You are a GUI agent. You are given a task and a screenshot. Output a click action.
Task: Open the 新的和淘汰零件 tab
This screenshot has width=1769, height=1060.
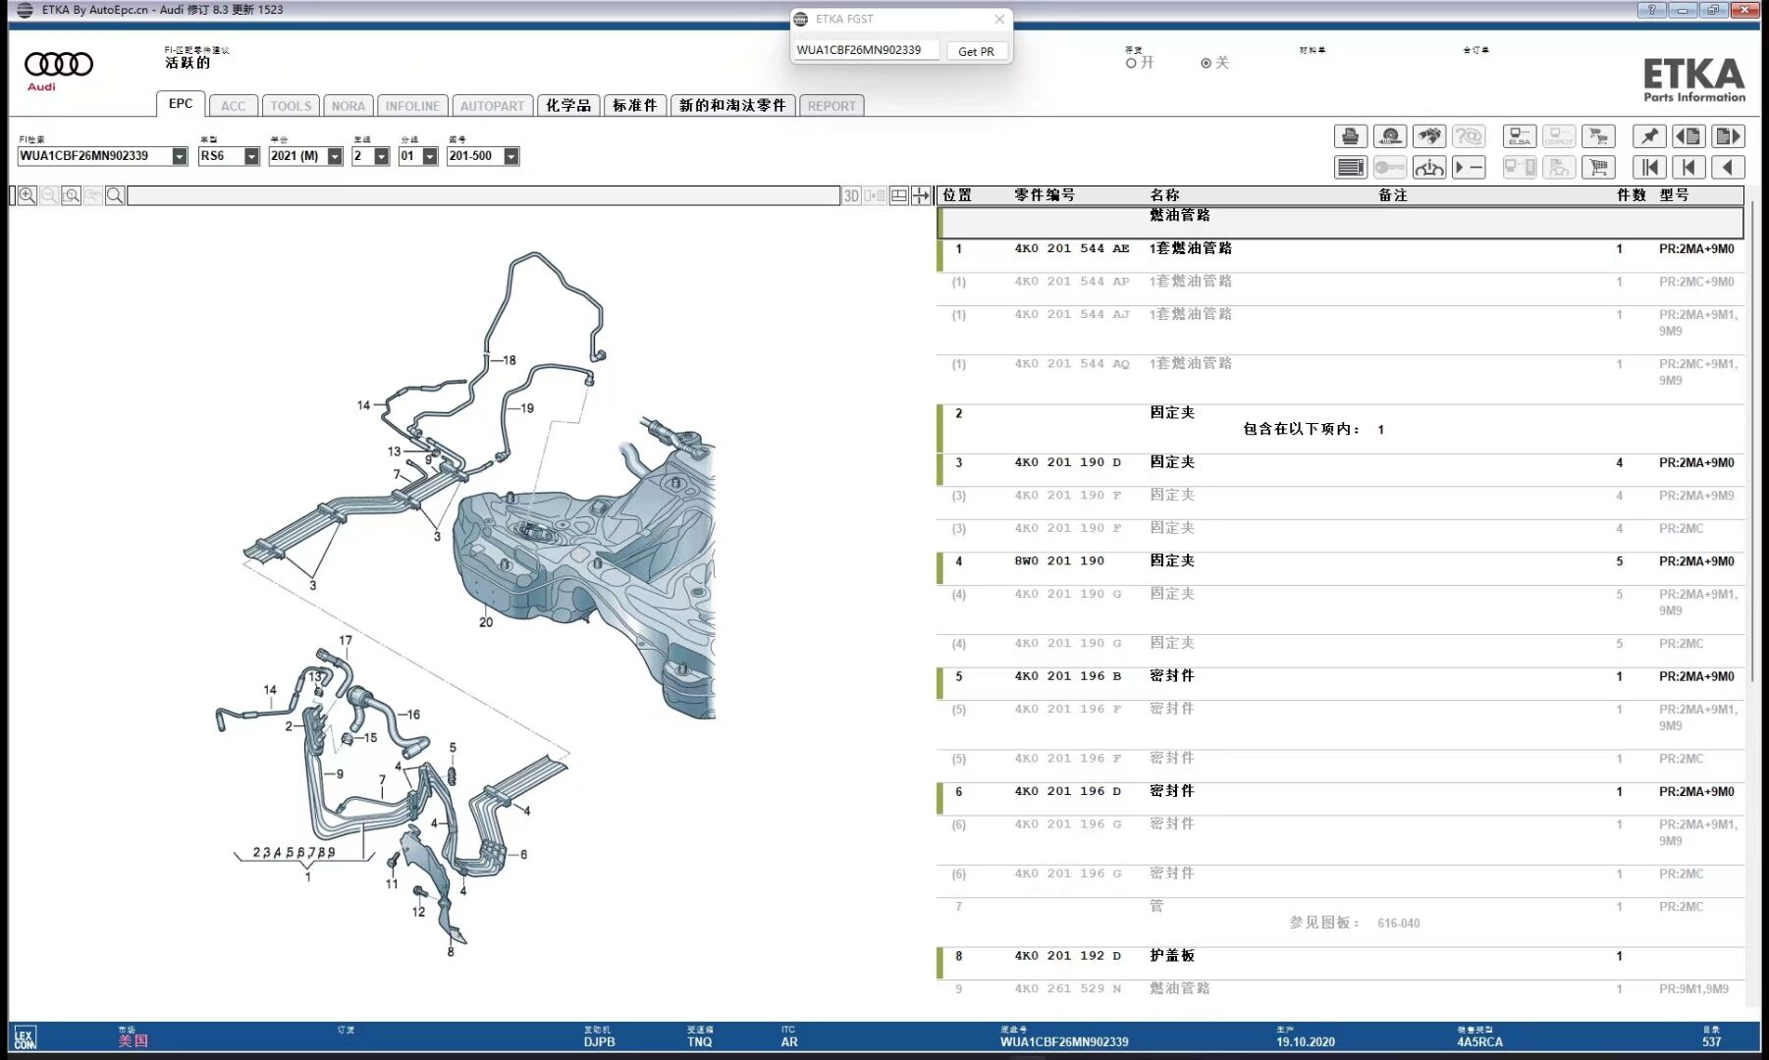pyautogui.click(x=732, y=106)
